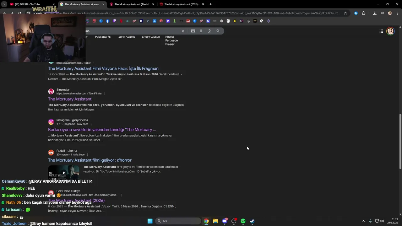Open the Chrome profile avatar in toolbar
The image size is (402, 226).
pos(390,13)
